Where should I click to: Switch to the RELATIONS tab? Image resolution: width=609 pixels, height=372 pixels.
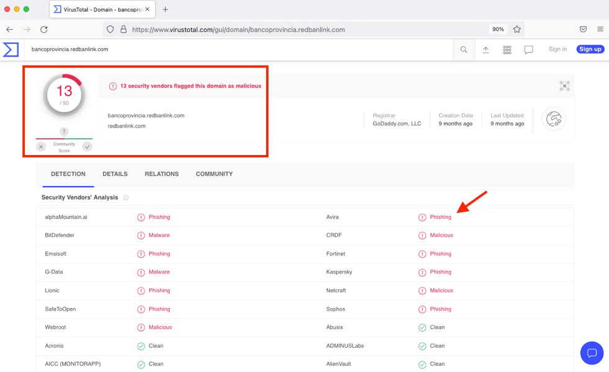pyautogui.click(x=161, y=174)
